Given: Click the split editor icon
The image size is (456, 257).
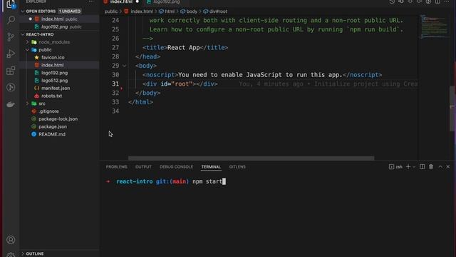Looking at the screenshot, I should click(x=437, y=1).
